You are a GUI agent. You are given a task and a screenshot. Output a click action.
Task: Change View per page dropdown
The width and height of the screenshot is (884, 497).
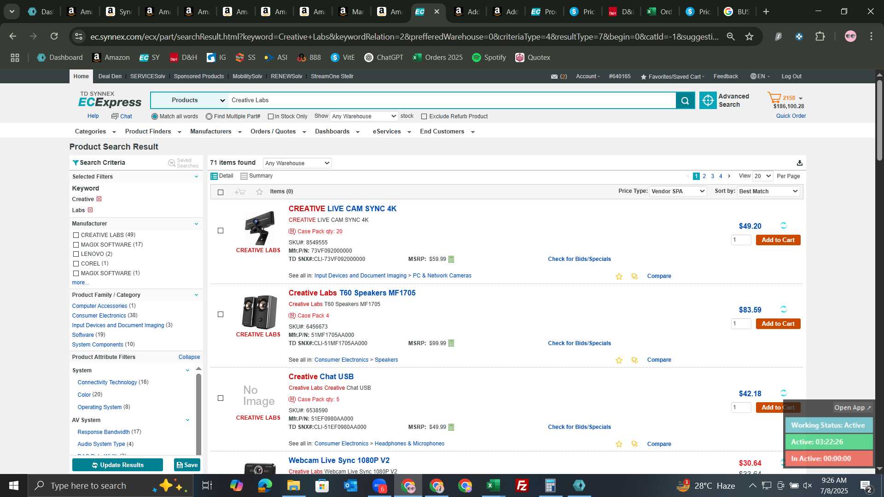coord(762,176)
